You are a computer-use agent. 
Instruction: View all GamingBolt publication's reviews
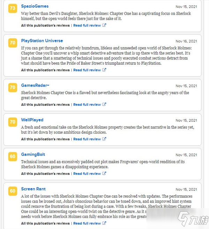pyautogui.click(x=45, y=174)
